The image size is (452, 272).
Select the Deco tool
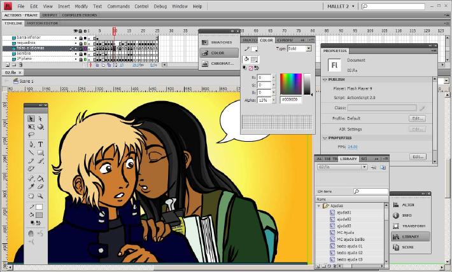(31, 168)
